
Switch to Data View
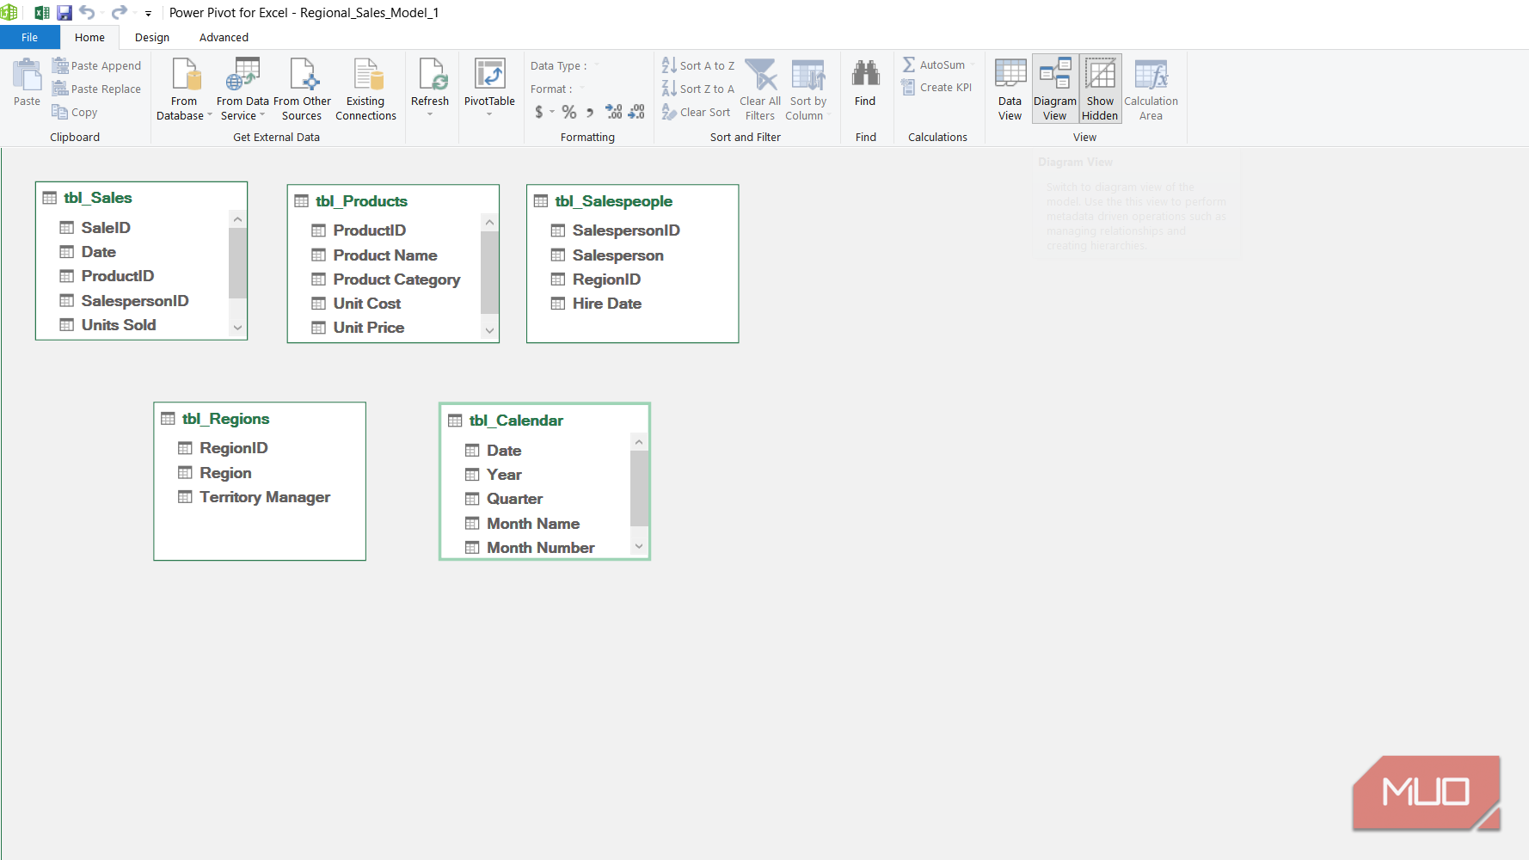pos(1010,89)
